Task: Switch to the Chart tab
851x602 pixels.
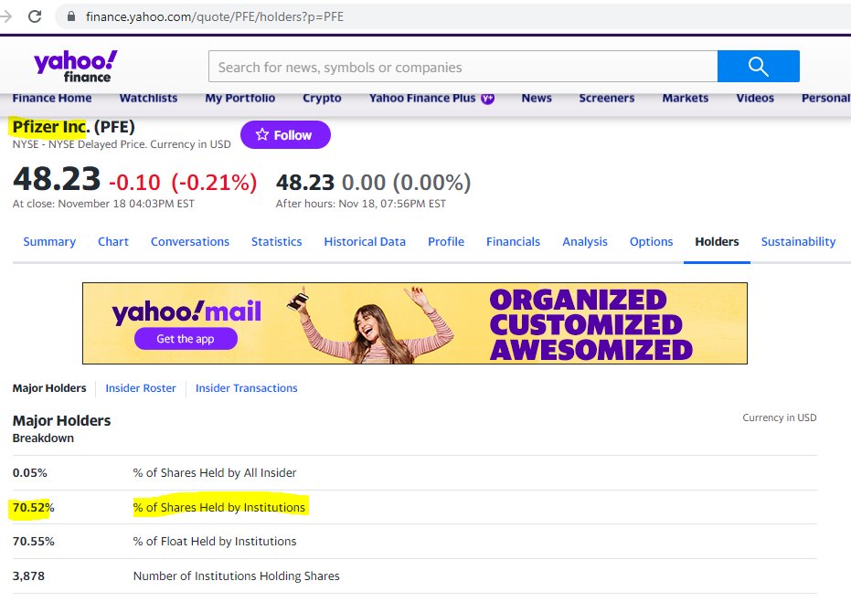Action: pyautogui.click(x=113, y=241)
